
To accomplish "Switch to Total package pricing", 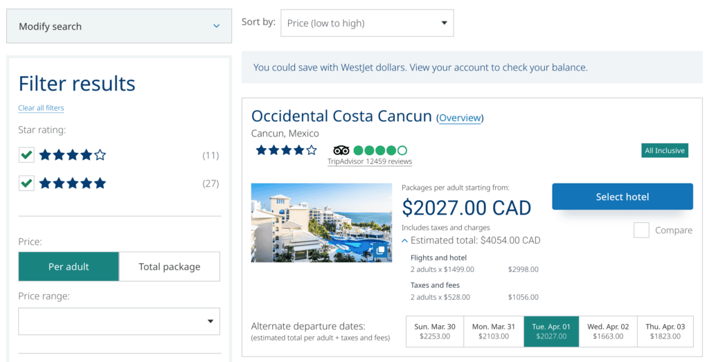I will point(170,266).
